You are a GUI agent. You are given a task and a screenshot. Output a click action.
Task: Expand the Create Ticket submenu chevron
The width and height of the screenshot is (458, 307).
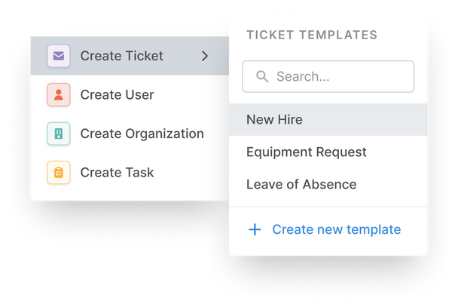tap(205, 56)
